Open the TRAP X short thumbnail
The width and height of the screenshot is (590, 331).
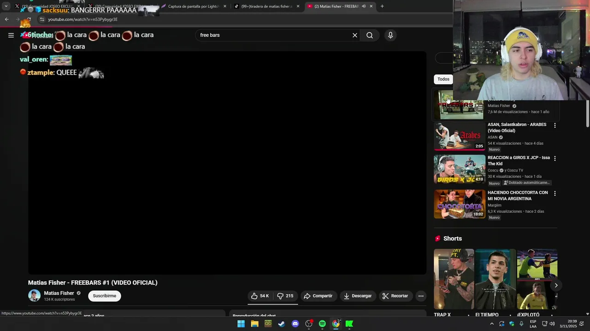(x=454, y=279)
